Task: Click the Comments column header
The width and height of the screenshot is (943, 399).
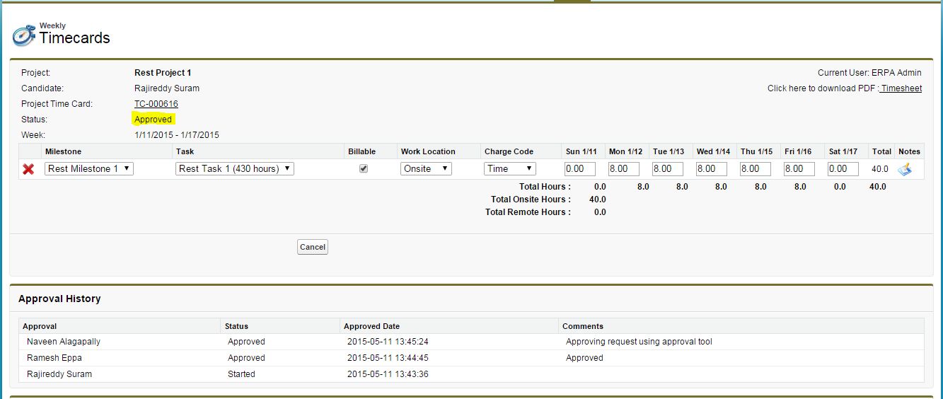Action: [x=583, y=326]
